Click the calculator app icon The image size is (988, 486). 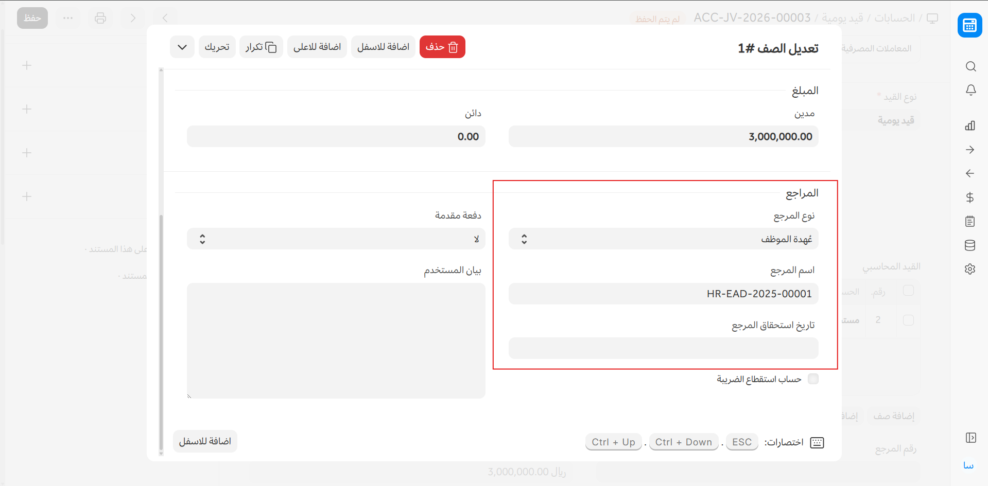coord(969,25)
